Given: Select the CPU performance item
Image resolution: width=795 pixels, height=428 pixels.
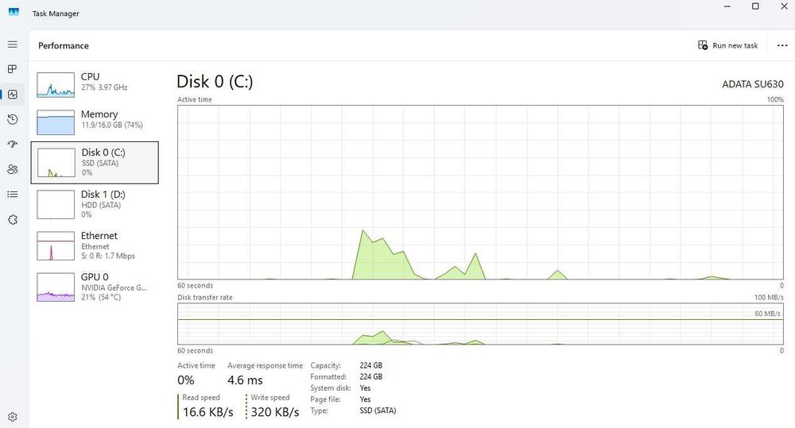Looking at the screenshot, I should click(95, 84).
